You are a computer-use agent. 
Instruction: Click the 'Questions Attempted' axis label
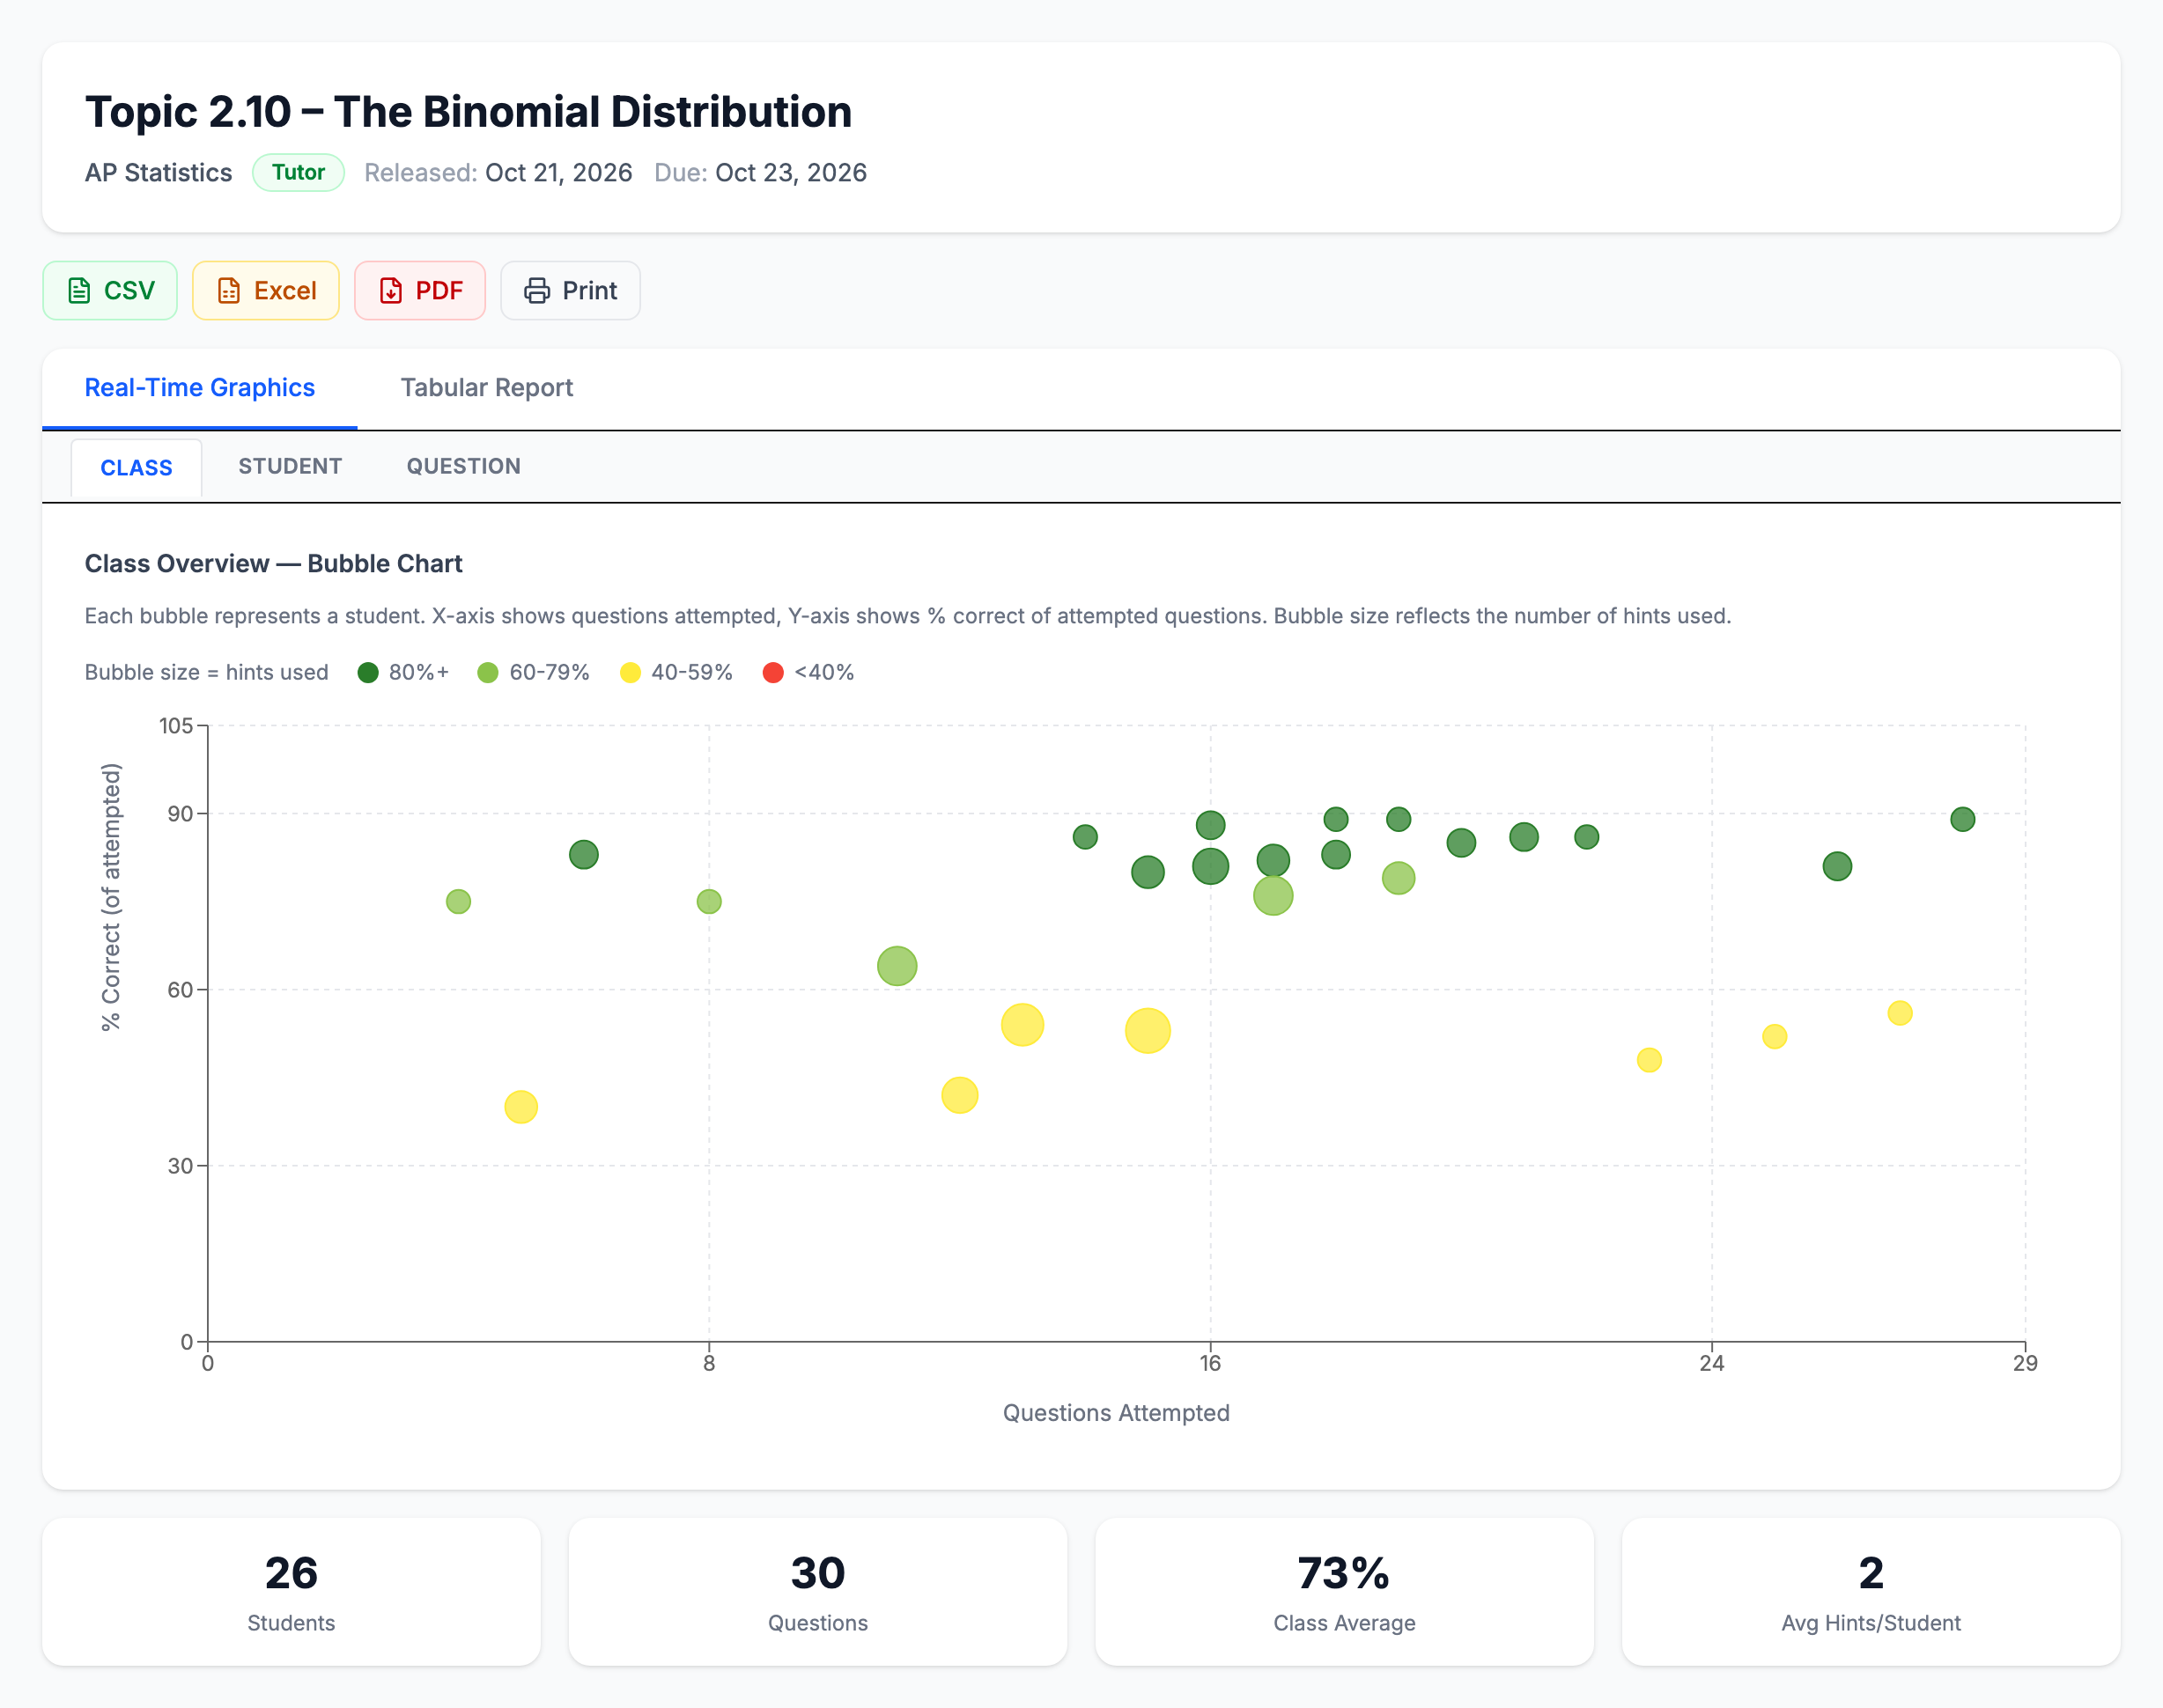(x=1117, y=1413)
